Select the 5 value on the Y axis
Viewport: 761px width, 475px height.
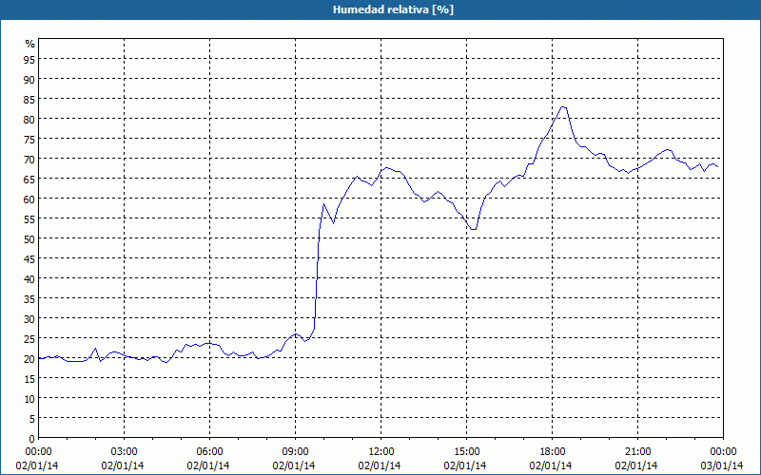[x=32, y=418]
